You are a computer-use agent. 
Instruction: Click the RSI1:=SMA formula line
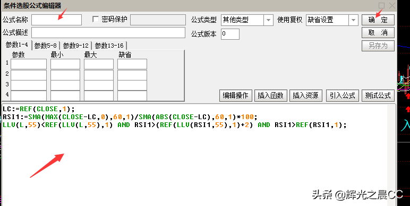click(130, 117)
